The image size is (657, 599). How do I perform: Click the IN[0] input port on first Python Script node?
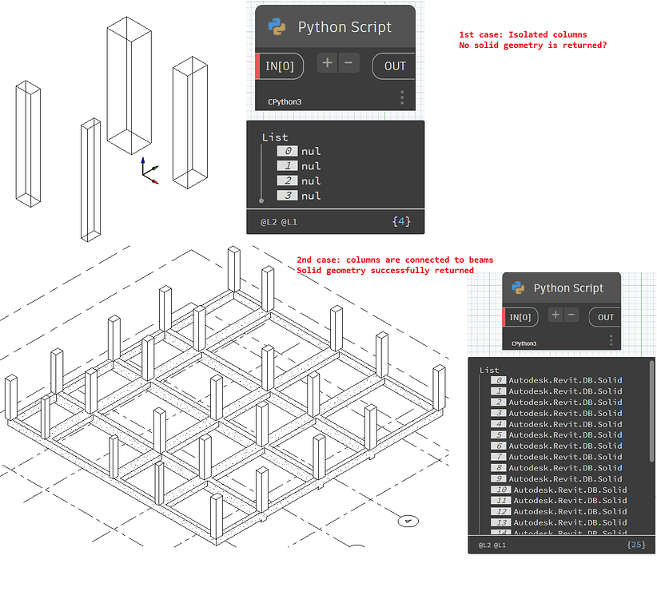279,65
